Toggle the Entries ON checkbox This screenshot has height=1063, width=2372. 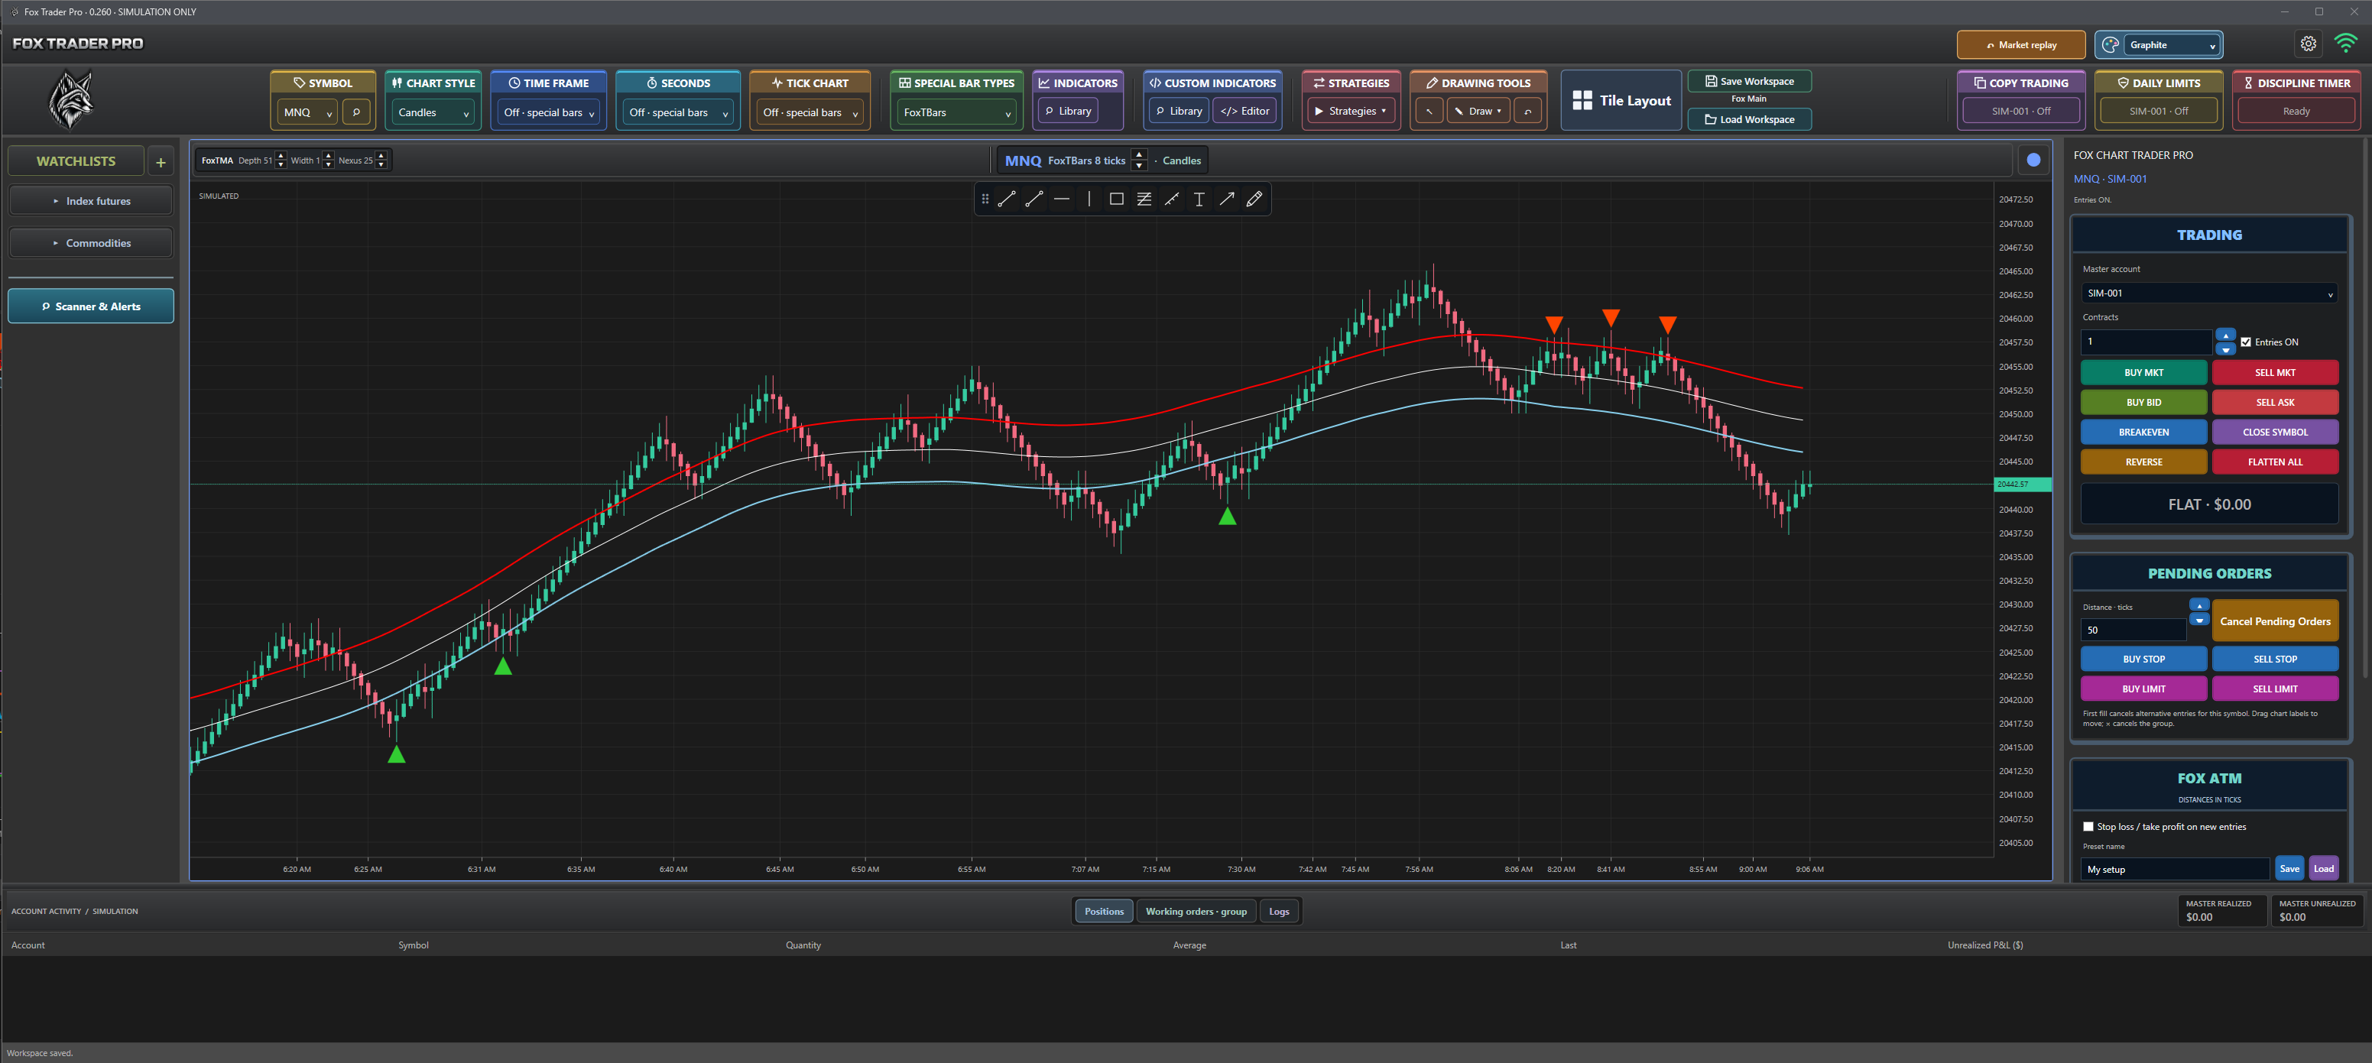(x=2246, y=342)
